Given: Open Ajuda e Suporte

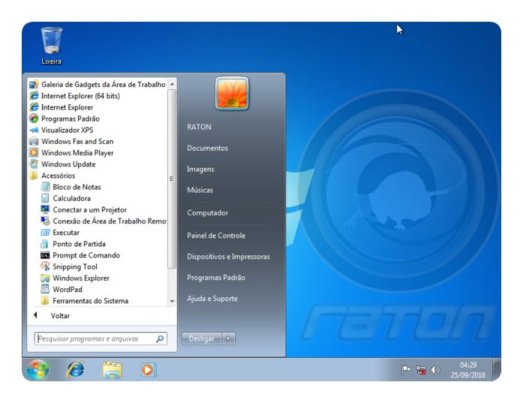Looking at the screenshot, I should coord(213,298).
